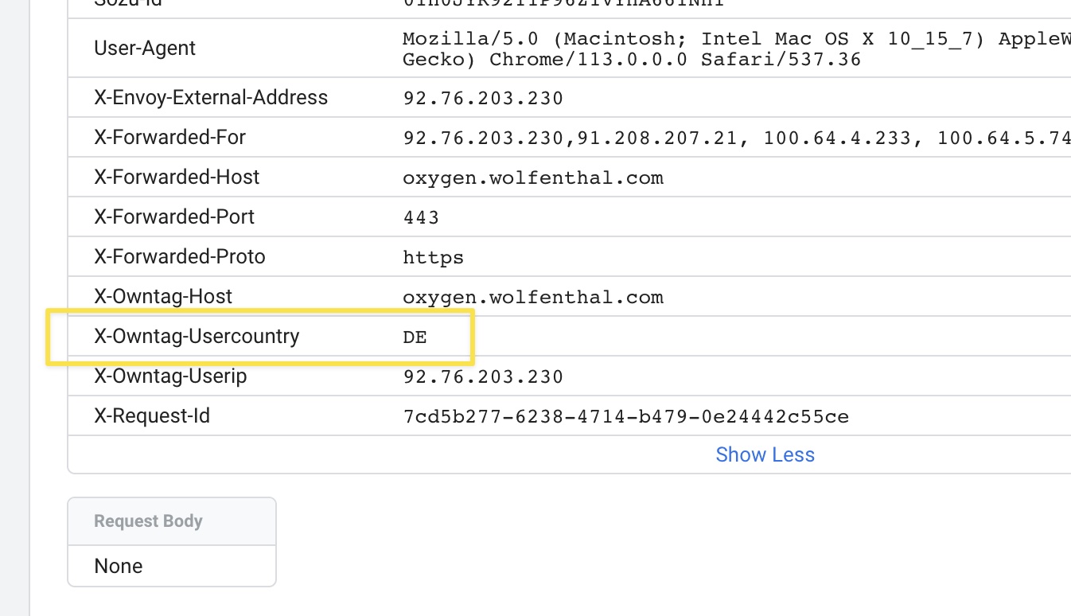Click the DE country value
The width and height of the screenshot is (1071, 616).
pos(415,337)
